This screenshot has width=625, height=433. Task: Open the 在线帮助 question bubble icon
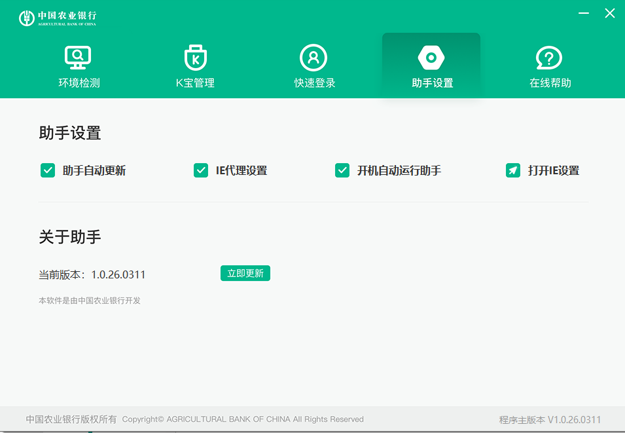coord(549,58)
